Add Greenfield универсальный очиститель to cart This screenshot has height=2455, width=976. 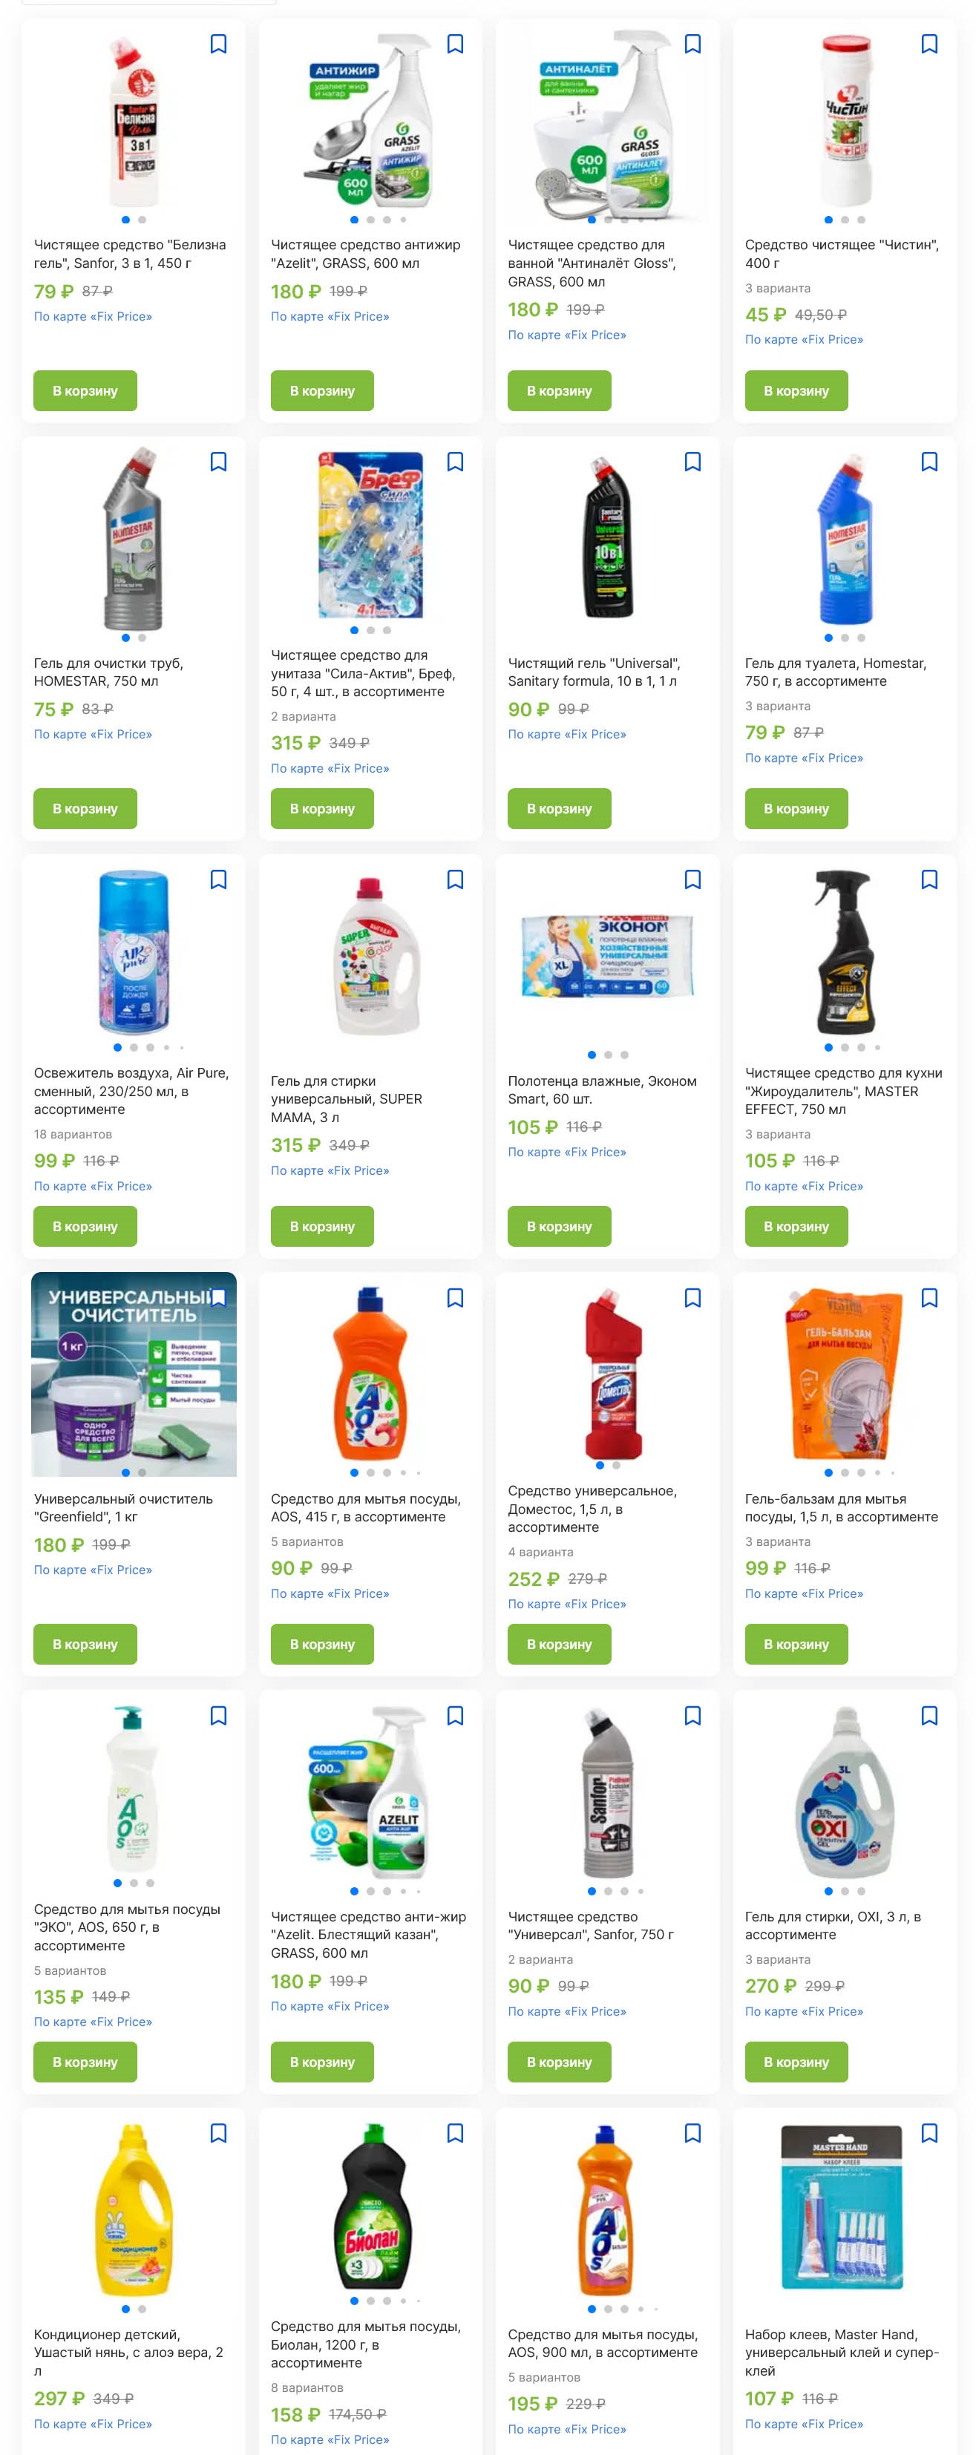click(x=85, y=1644)
